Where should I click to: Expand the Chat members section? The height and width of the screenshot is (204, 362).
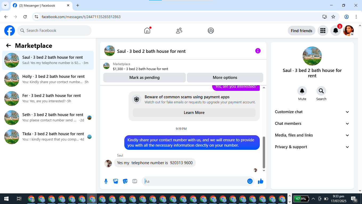click(x=312, y=124)
